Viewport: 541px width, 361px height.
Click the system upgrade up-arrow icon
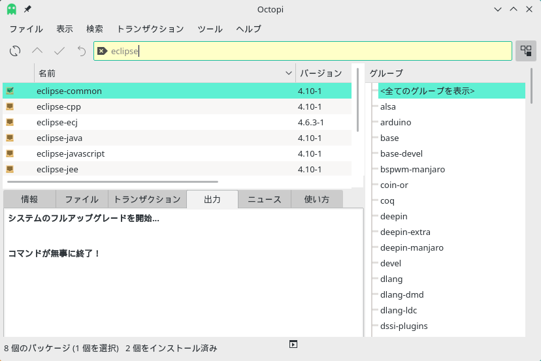(37, 51)
